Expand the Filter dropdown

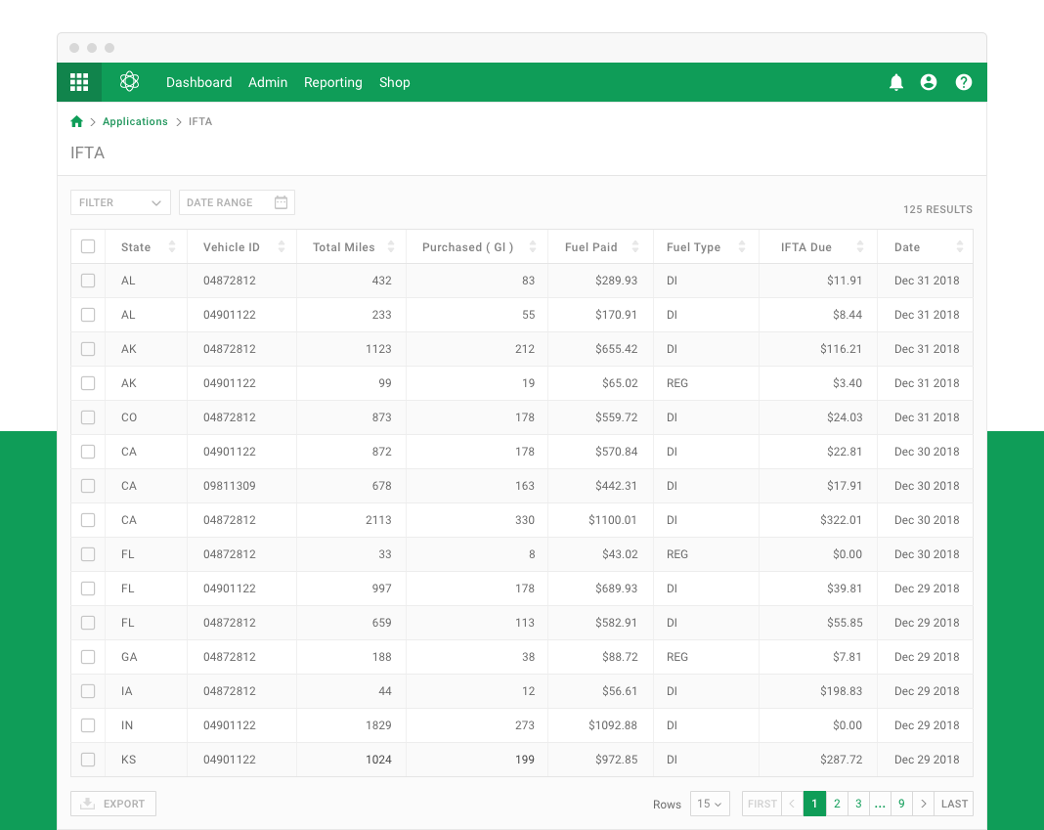tap(120, 202)
